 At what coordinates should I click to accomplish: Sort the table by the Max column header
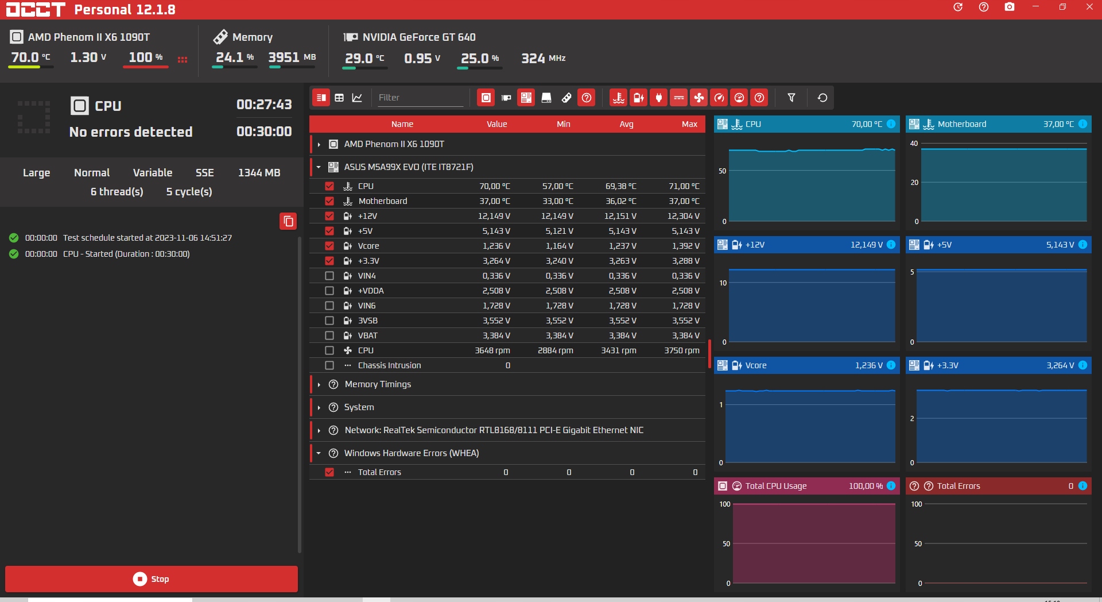tap(689, 124)
